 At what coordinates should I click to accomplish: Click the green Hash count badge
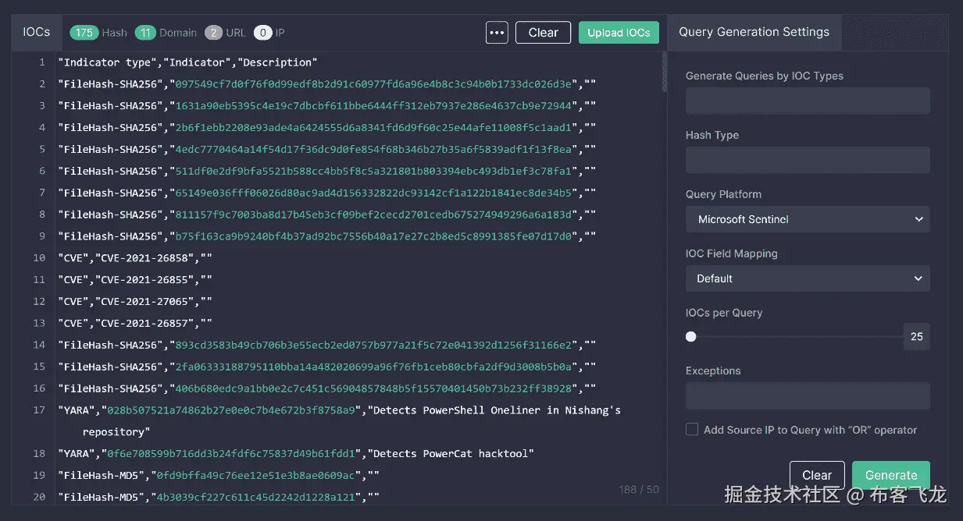85,33
